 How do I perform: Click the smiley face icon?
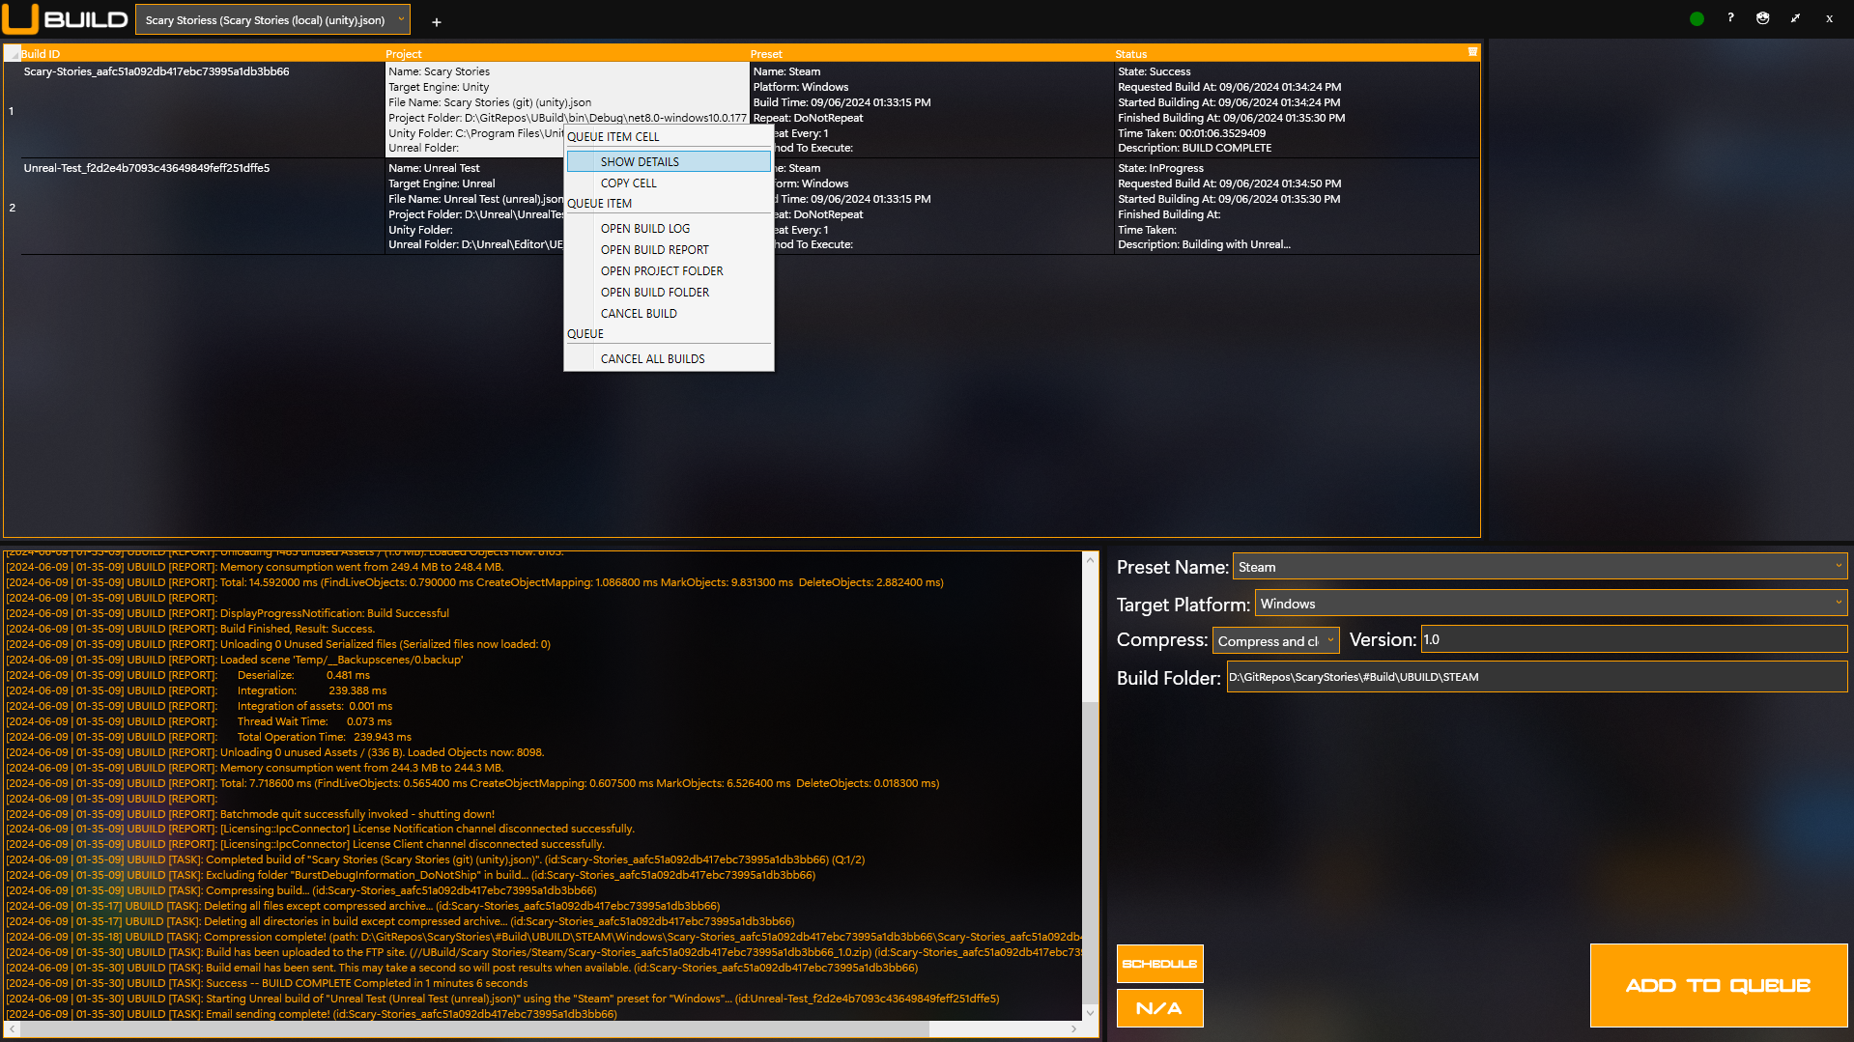click(x=1762, y=18)
